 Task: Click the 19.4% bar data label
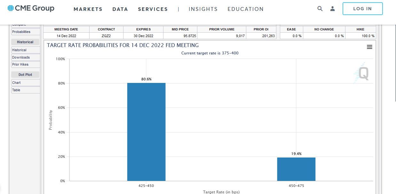coord(296,154)
